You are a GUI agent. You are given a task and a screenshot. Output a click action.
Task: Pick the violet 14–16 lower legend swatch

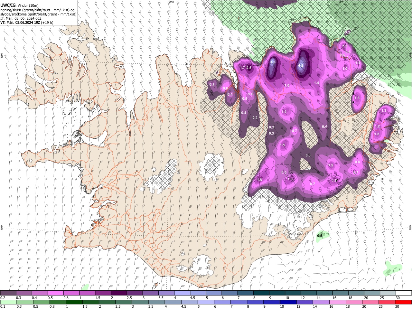pyautogui.click(x=321, y=302)
